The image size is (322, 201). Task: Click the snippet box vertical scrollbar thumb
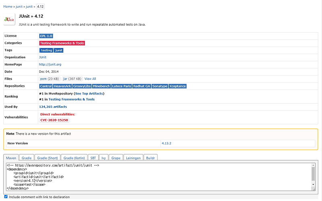(313, 174)
